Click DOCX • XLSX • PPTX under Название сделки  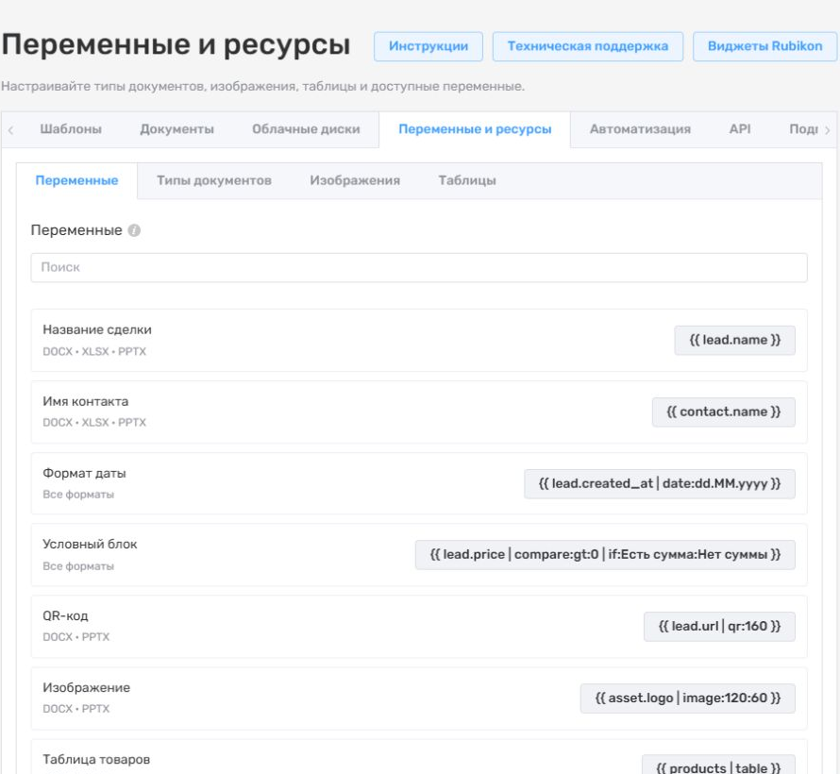pyautogui.click(x=94, y=351)
